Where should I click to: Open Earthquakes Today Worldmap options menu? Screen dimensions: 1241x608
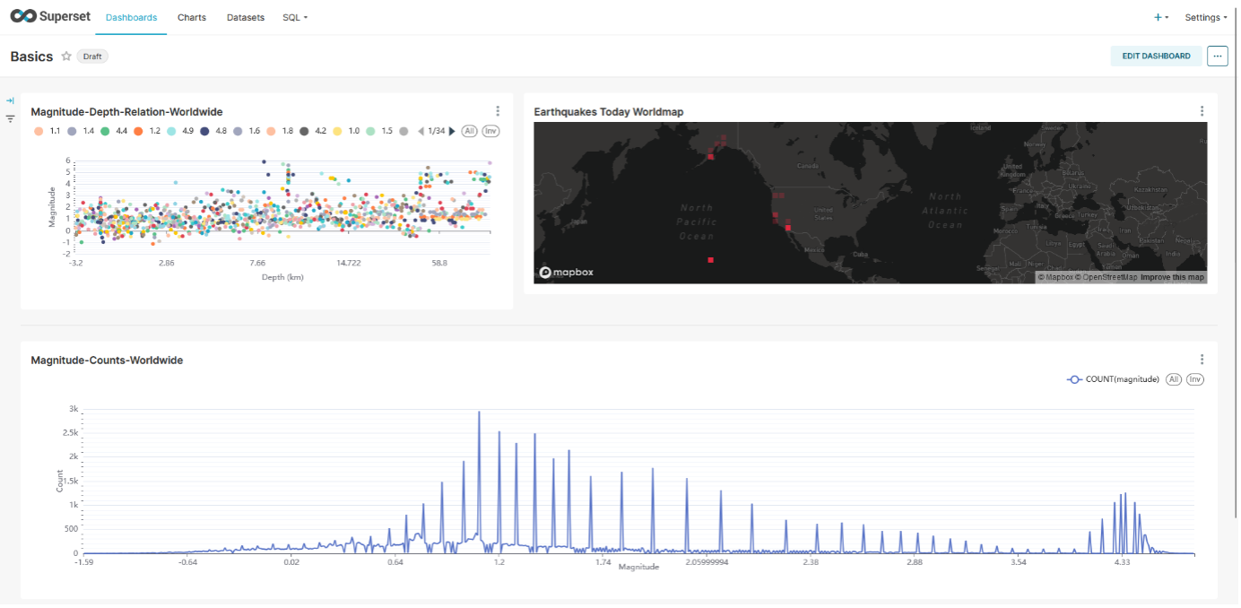coord(1202,111)
